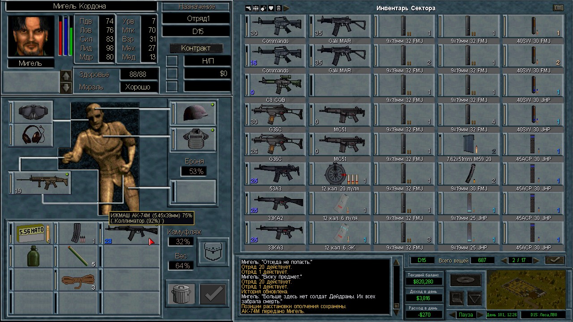
Task: Go to previous sector inventory page
Action: coord(504,260)
